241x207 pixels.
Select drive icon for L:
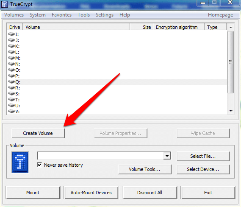click(x=11, y=52)
